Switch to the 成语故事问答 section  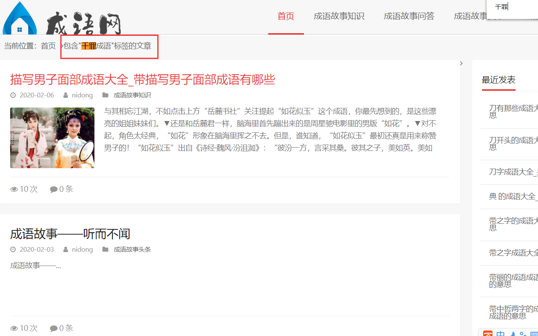[x=409, y=16]
